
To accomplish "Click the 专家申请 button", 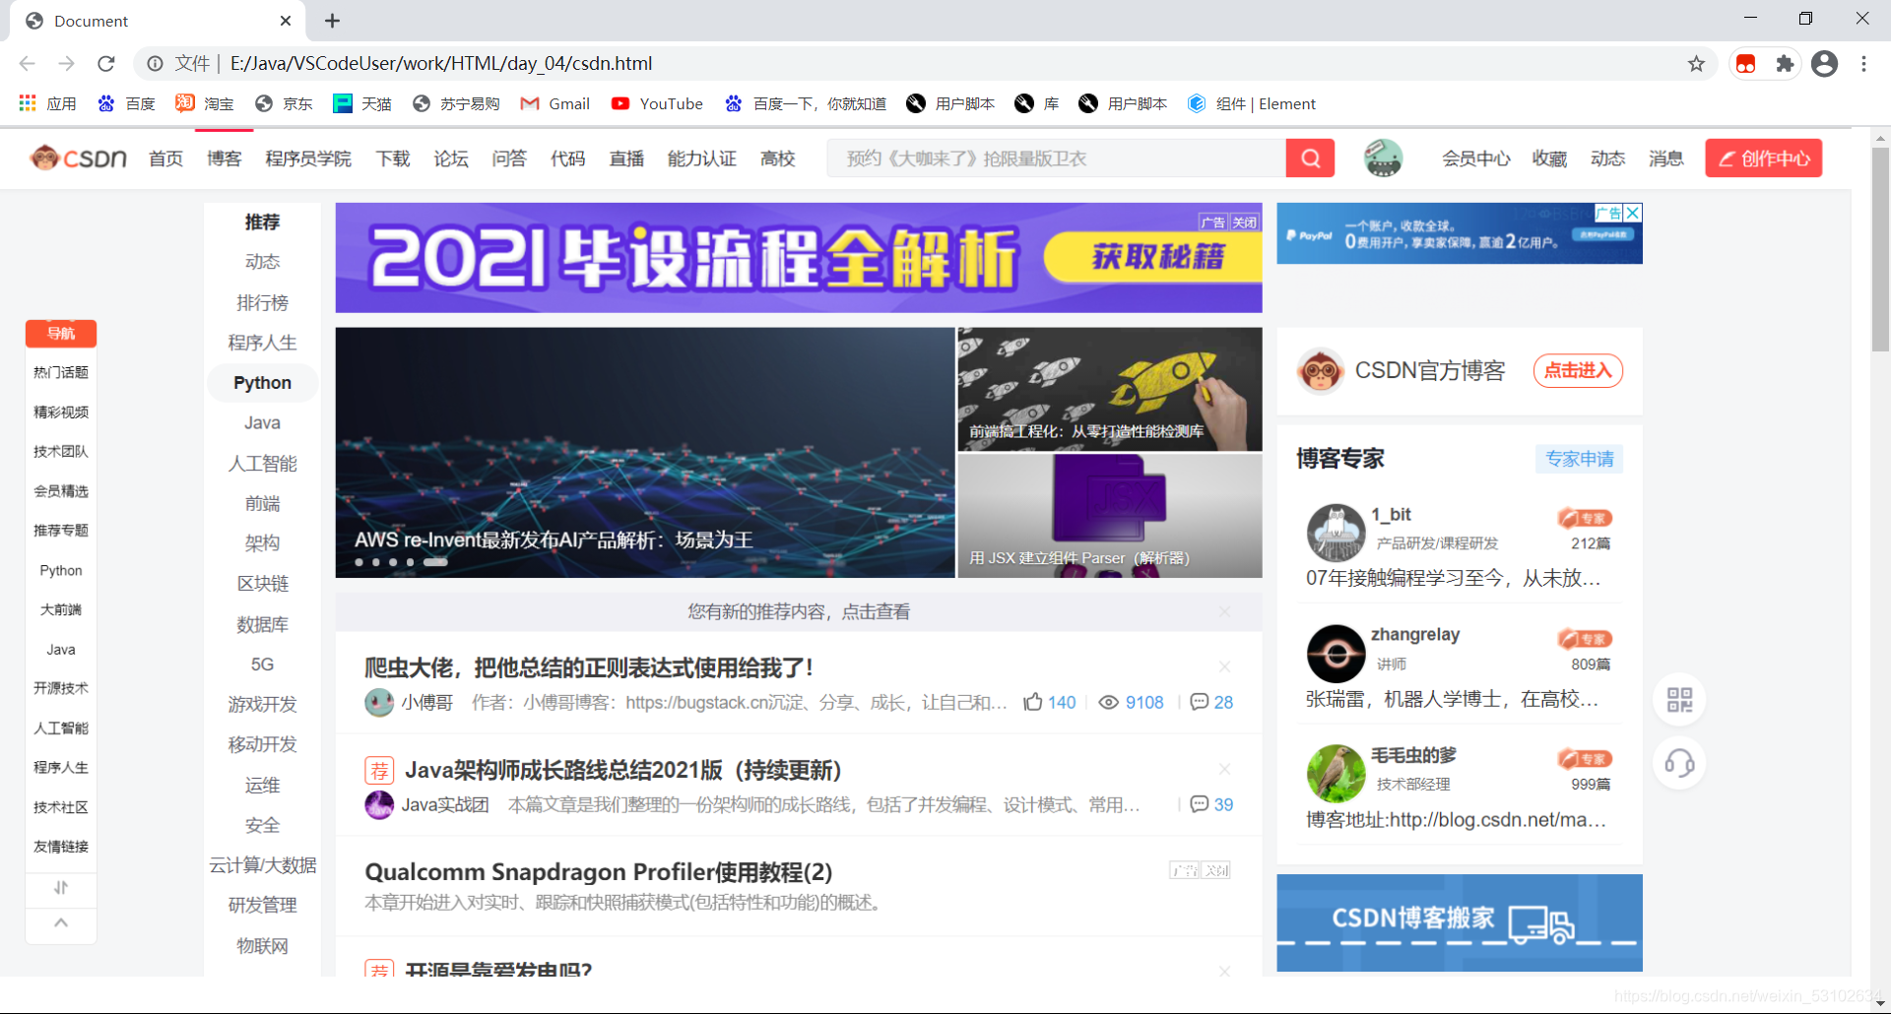I will pyautogui.click(x=1579, y=459).
